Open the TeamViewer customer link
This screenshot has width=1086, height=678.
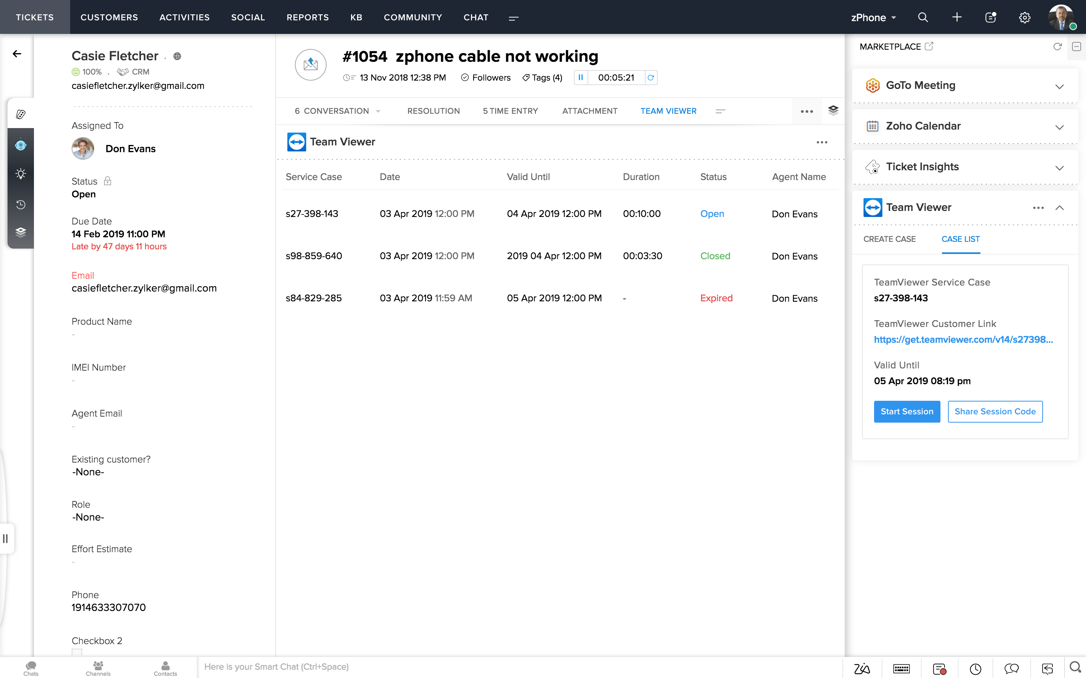(x=963, y=339)
